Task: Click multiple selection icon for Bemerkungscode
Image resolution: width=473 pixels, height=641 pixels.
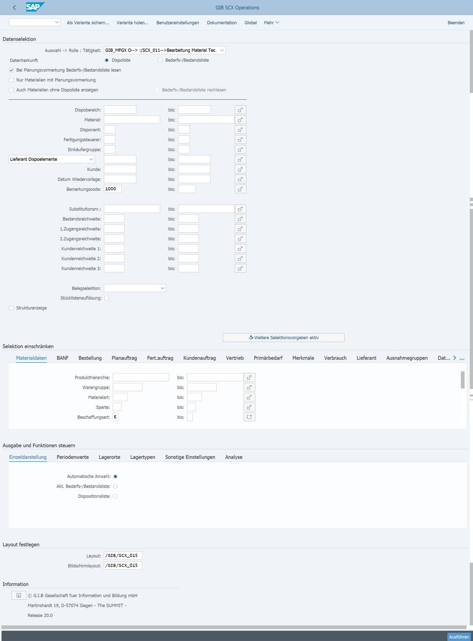Action: [x=240, y=189]
